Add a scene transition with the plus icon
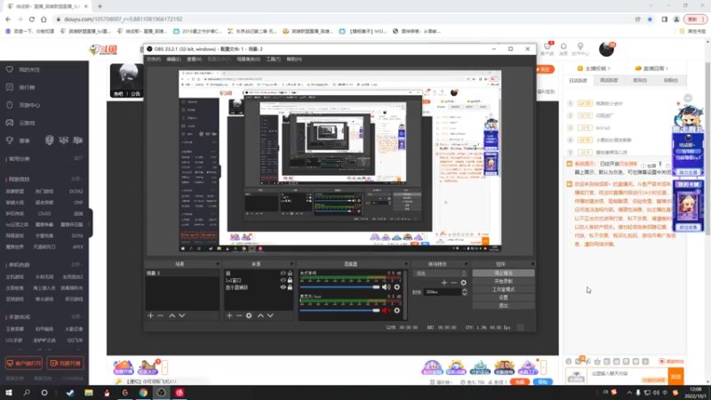 point(443,283)
